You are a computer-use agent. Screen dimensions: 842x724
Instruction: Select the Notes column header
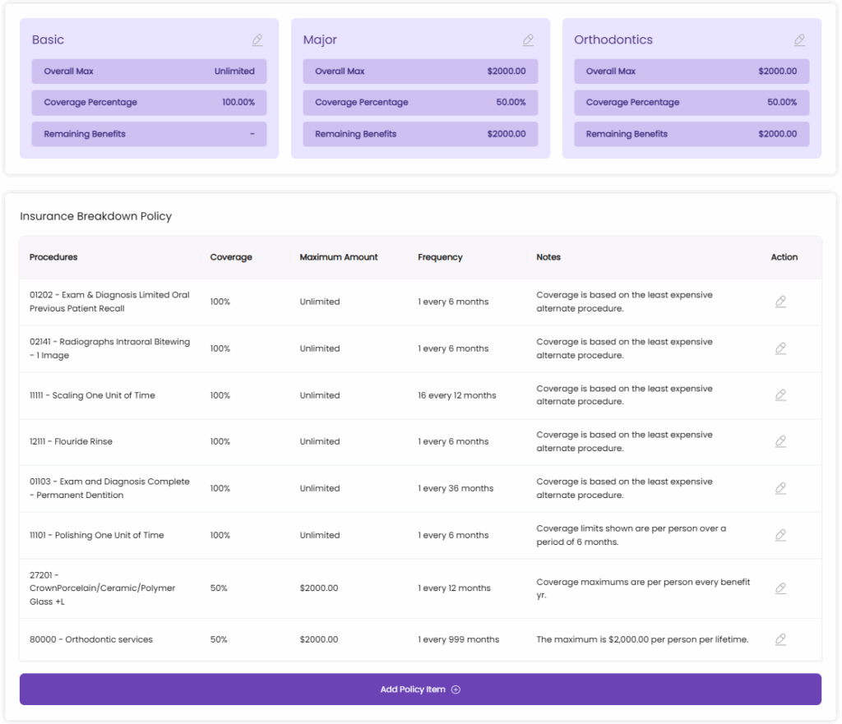coord(548,257)
